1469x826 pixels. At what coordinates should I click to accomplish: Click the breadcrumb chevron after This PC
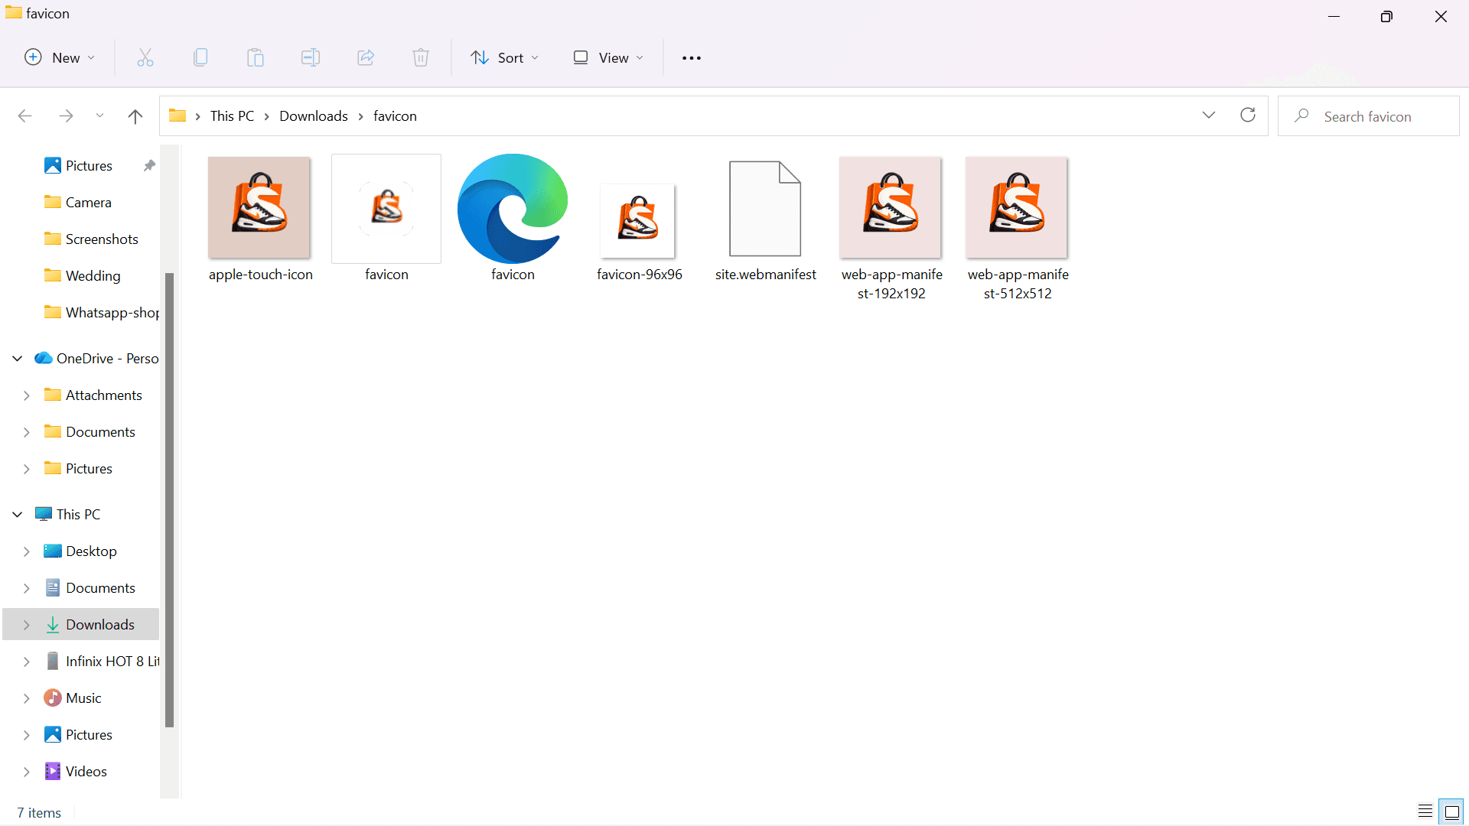pyautogui.click(x=266, y=116)
